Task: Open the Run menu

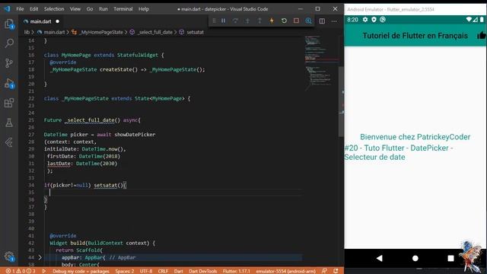Action: pos(103,9)
